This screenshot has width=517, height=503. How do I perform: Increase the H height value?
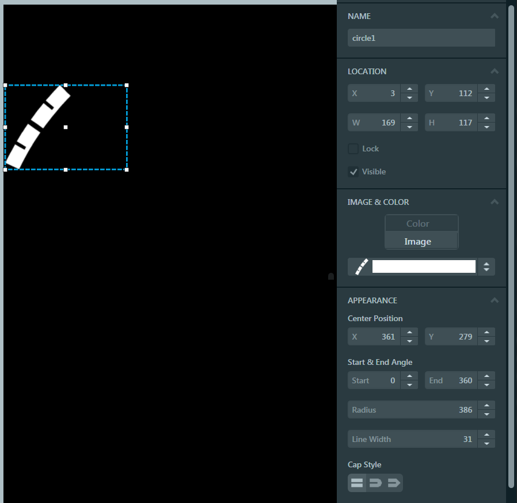pyautogui.click(x=486, y=119)
